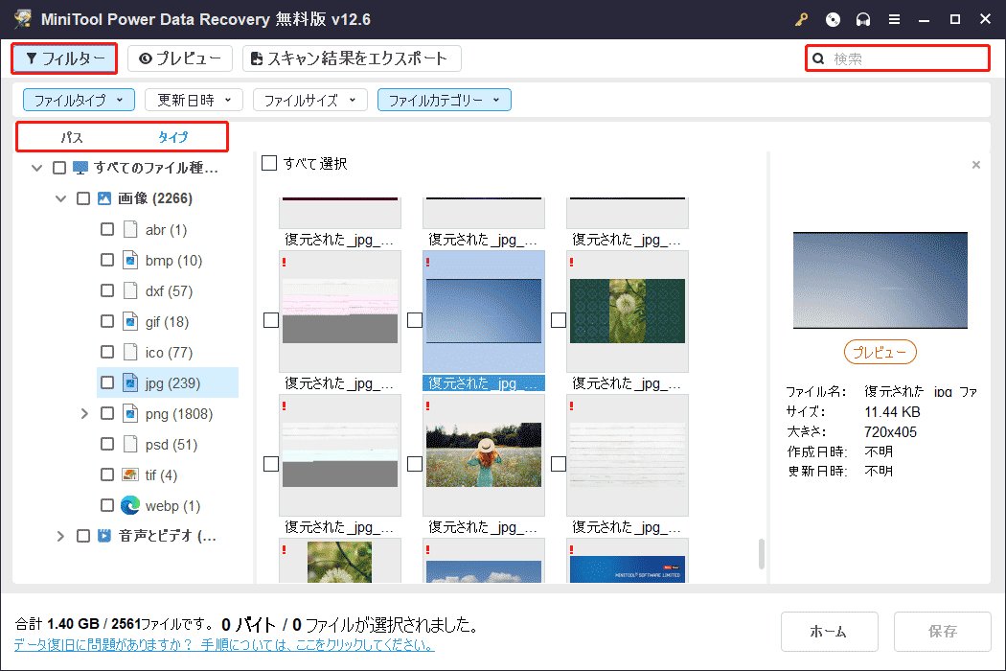Open the hamburger menu in title bar
Image resolution: width=1006 pixels, height=671 pixels.
(x=894, y=19)
